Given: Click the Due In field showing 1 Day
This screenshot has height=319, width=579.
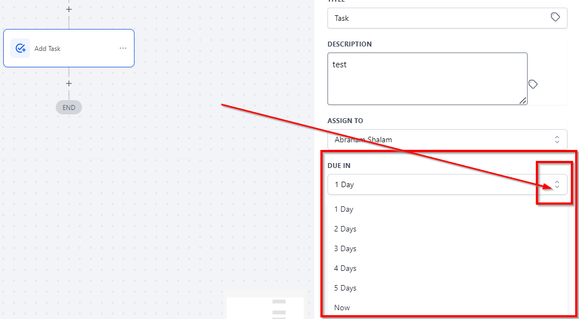Looking at the screenshot, I should click(437, 184).
